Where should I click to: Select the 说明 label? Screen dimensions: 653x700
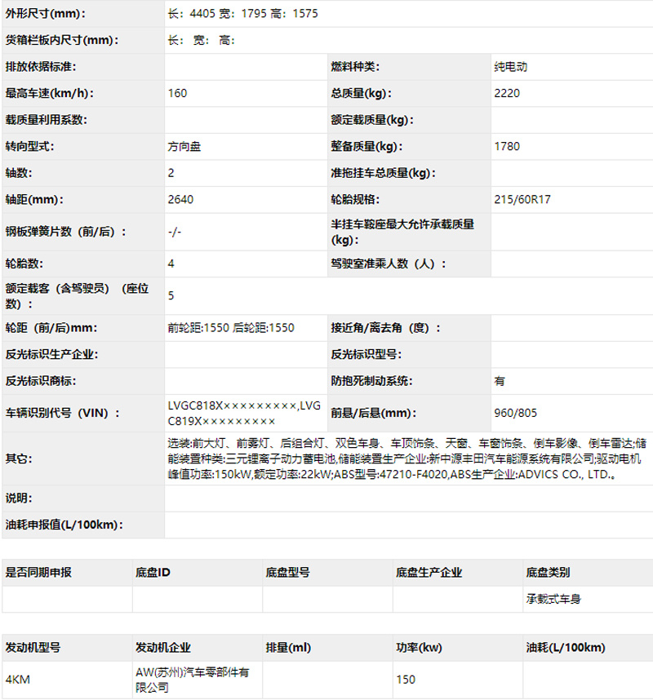tap(18, 498)
